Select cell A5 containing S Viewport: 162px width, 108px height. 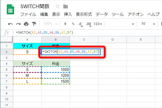click(x=27, y=69)
